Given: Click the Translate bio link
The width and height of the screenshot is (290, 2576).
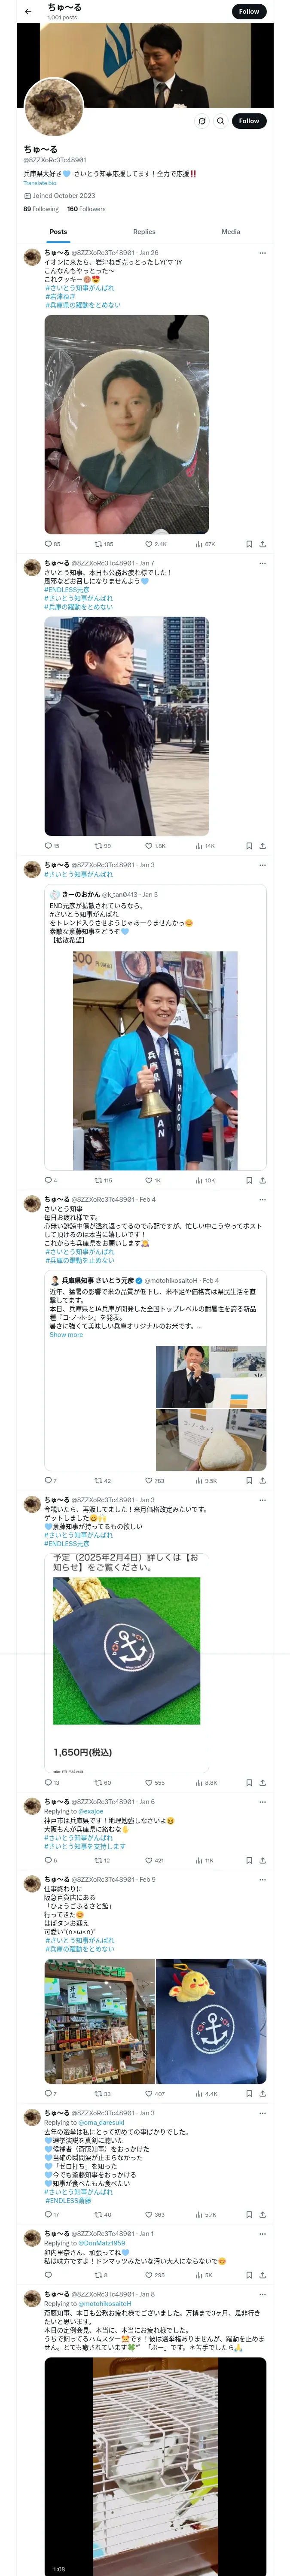Looking at the screenshot, I should pyautogui.click(x=40, y=183).
